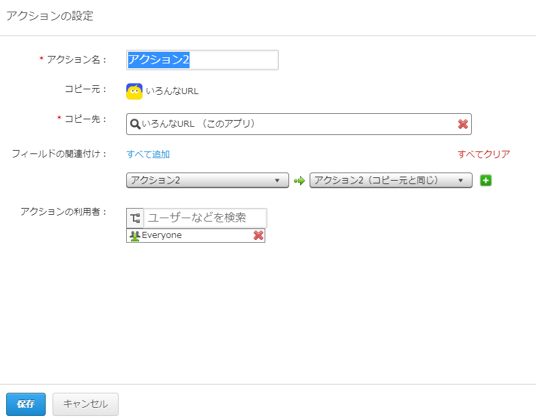Clear the コピー先 app with red X
The image size is (536, 418).
[x=463, y=124]
